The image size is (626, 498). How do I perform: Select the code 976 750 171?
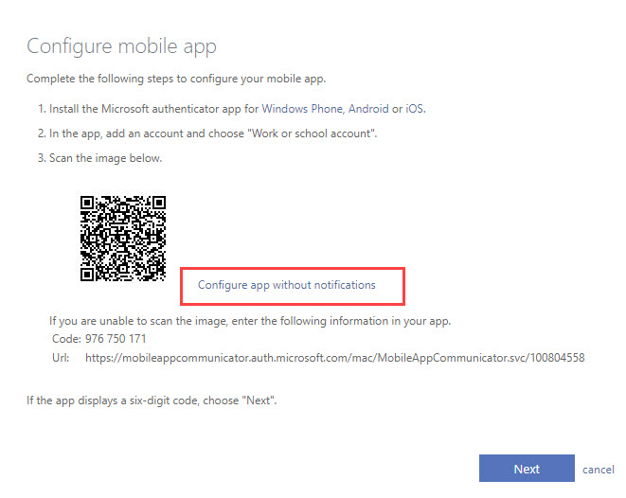(116, 339)
